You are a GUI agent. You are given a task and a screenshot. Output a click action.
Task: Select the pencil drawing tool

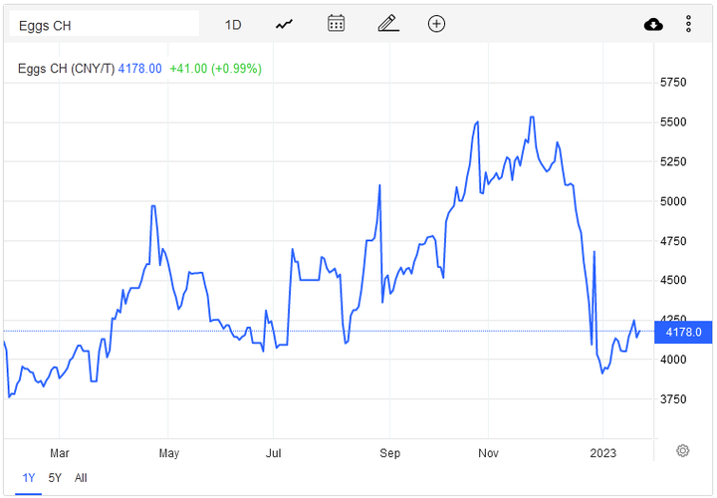coord(388,23)
